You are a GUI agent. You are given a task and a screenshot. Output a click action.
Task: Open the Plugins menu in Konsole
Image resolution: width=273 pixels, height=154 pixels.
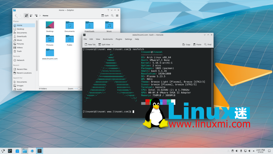(119, 39)
